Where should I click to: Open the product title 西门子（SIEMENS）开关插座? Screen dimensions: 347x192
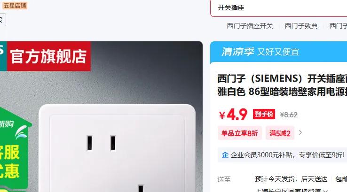[x=282, y=85]
